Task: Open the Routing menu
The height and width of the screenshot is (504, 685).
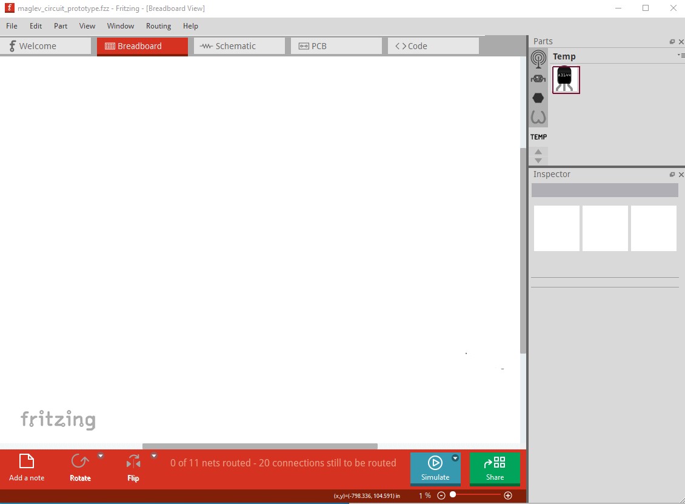Action: [158, 26]
